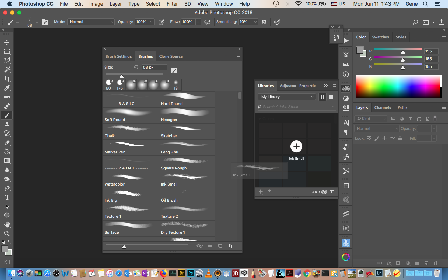Screen dimensions: 448x280
Task: Select the Horizontal Type tool
Action: pos(7,197)
